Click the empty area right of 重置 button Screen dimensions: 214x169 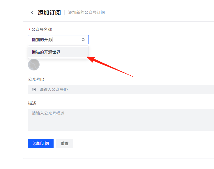[137, 143]
